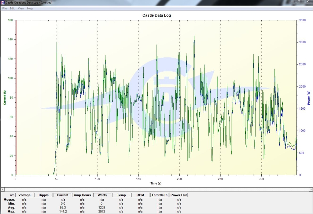Click the Avg watts value 1209
313x214 pixels.
[x=101, y=207]
